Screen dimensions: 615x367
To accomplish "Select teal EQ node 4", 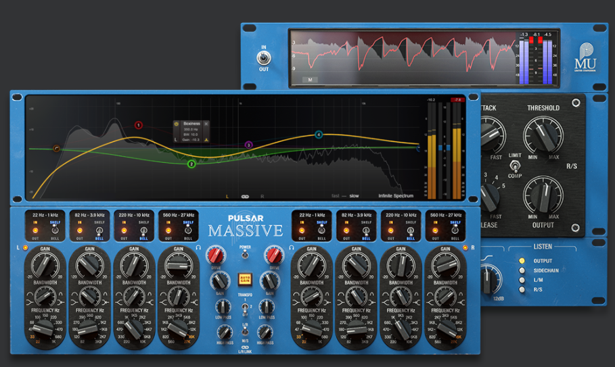I will (x=319, y=135).
